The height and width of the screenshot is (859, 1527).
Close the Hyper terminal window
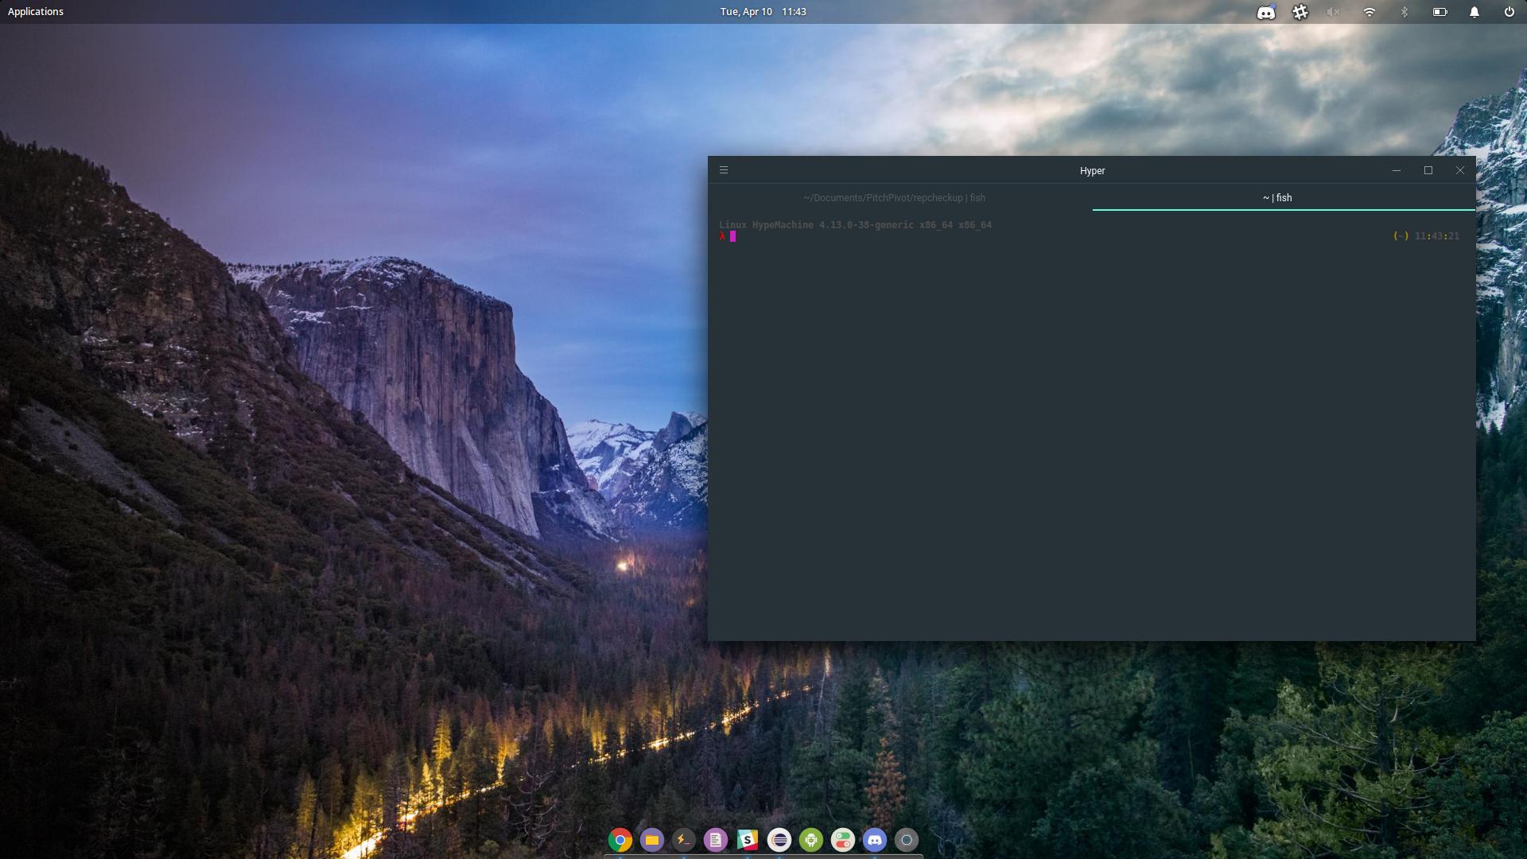tap(1459, 170)
